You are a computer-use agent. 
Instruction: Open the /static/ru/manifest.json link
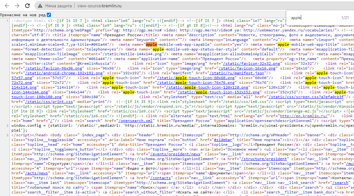pos(237,73)
